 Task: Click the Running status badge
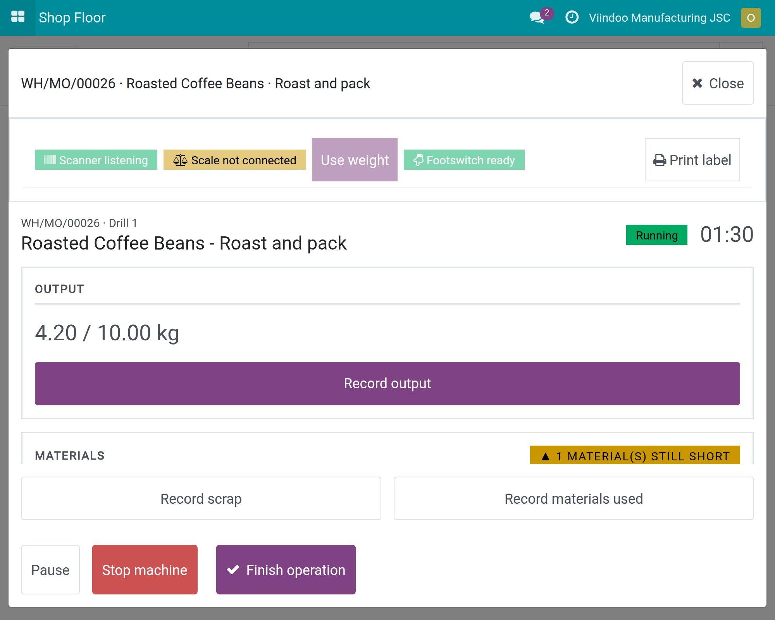657,235
